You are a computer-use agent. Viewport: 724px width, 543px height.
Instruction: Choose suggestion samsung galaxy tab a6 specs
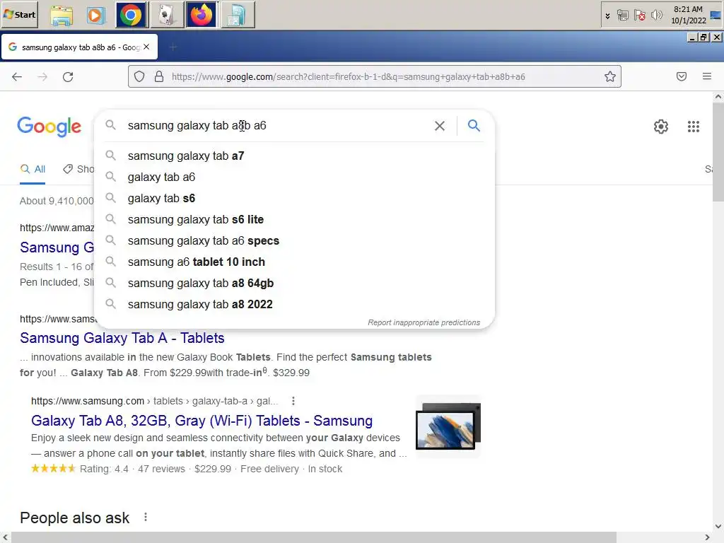coord(294,241)
